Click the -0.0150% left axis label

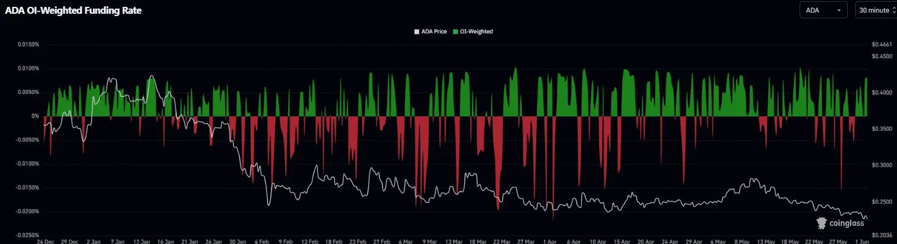point(27,187)
